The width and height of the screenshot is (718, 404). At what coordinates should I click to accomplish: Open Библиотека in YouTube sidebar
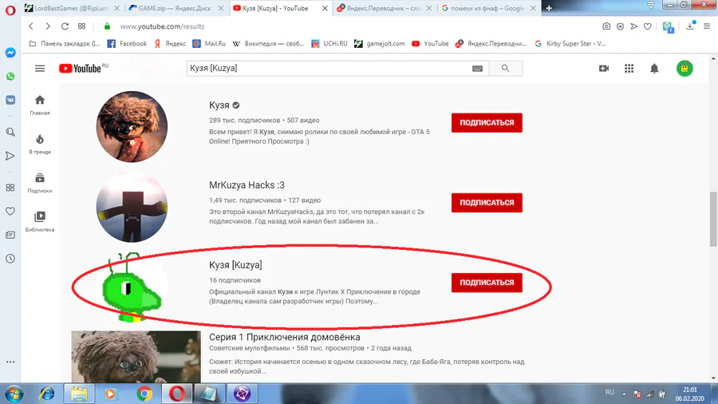pyautogui.click(x=40, y=222)
